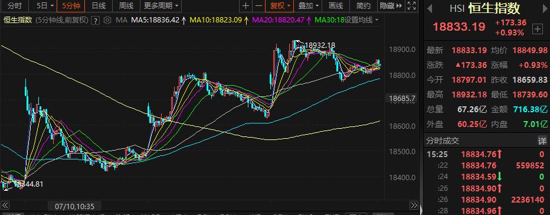Open indicator settings gear icon

coord(107,20)
